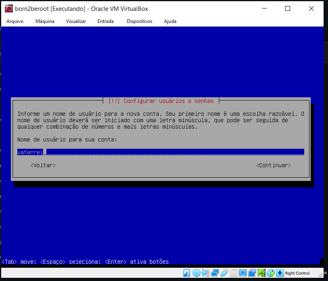Open the audio indicator icon in status bar
This screenshot has width=328, height=281.
click(x=206, y=273)
